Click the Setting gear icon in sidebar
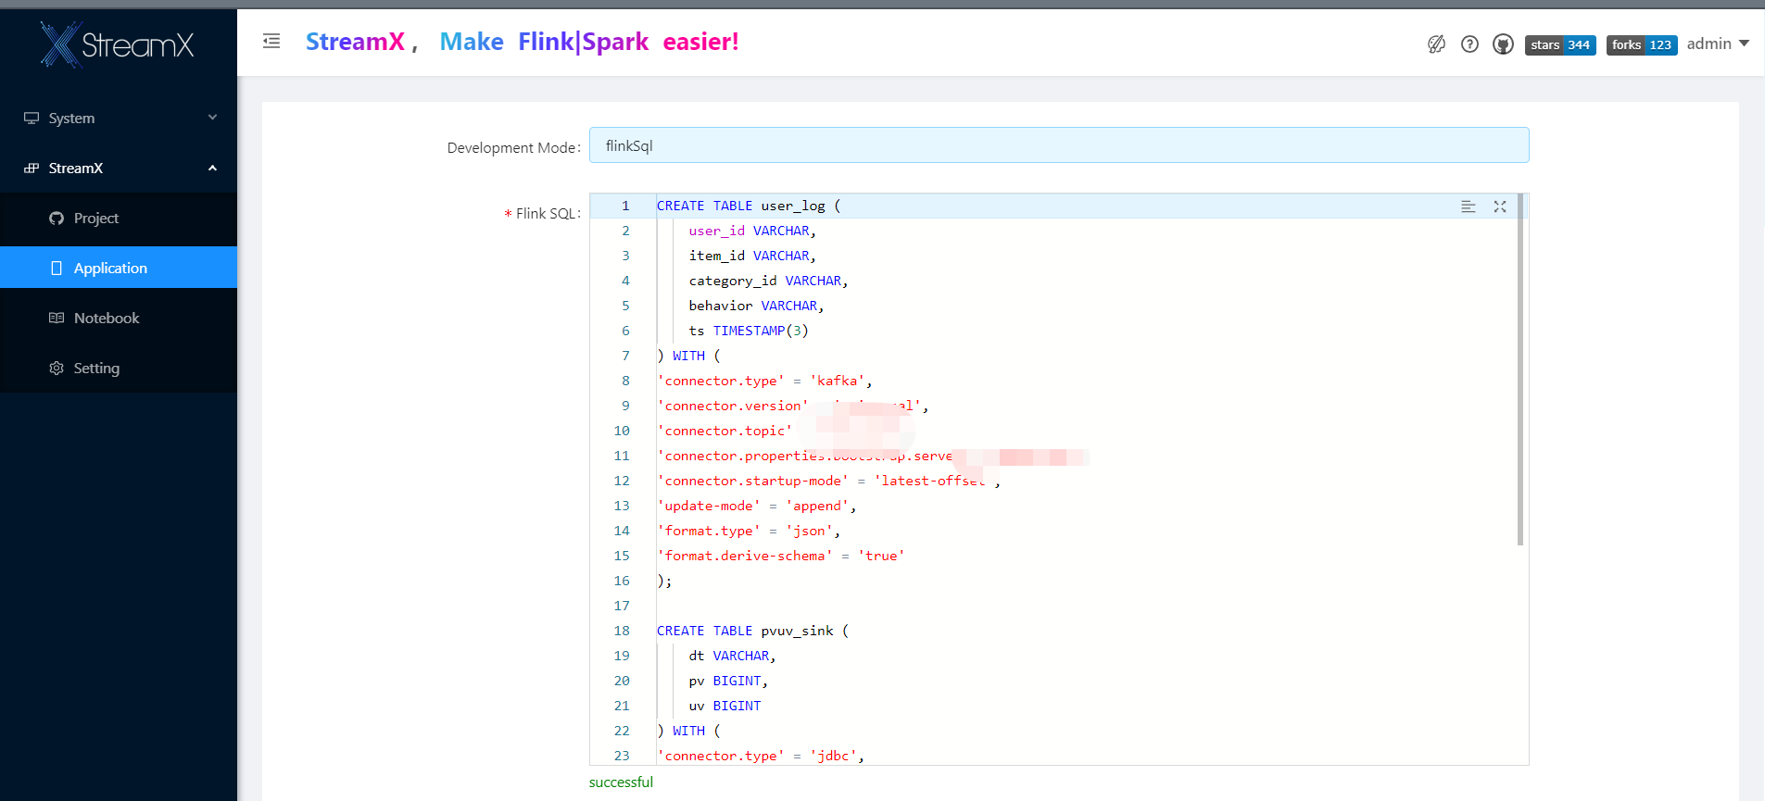1765x801 pixels. 57,368
